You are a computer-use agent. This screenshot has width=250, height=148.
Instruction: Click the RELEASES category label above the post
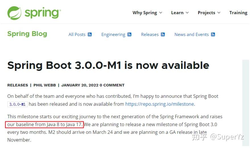tap(18, 85)
